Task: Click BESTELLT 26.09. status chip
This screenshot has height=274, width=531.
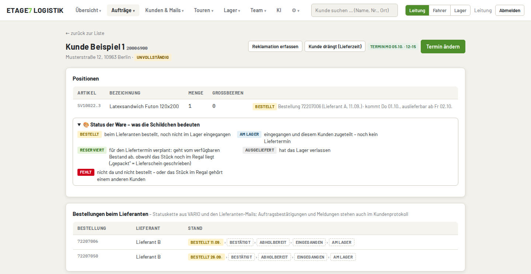Action: (x=206, y=257)
